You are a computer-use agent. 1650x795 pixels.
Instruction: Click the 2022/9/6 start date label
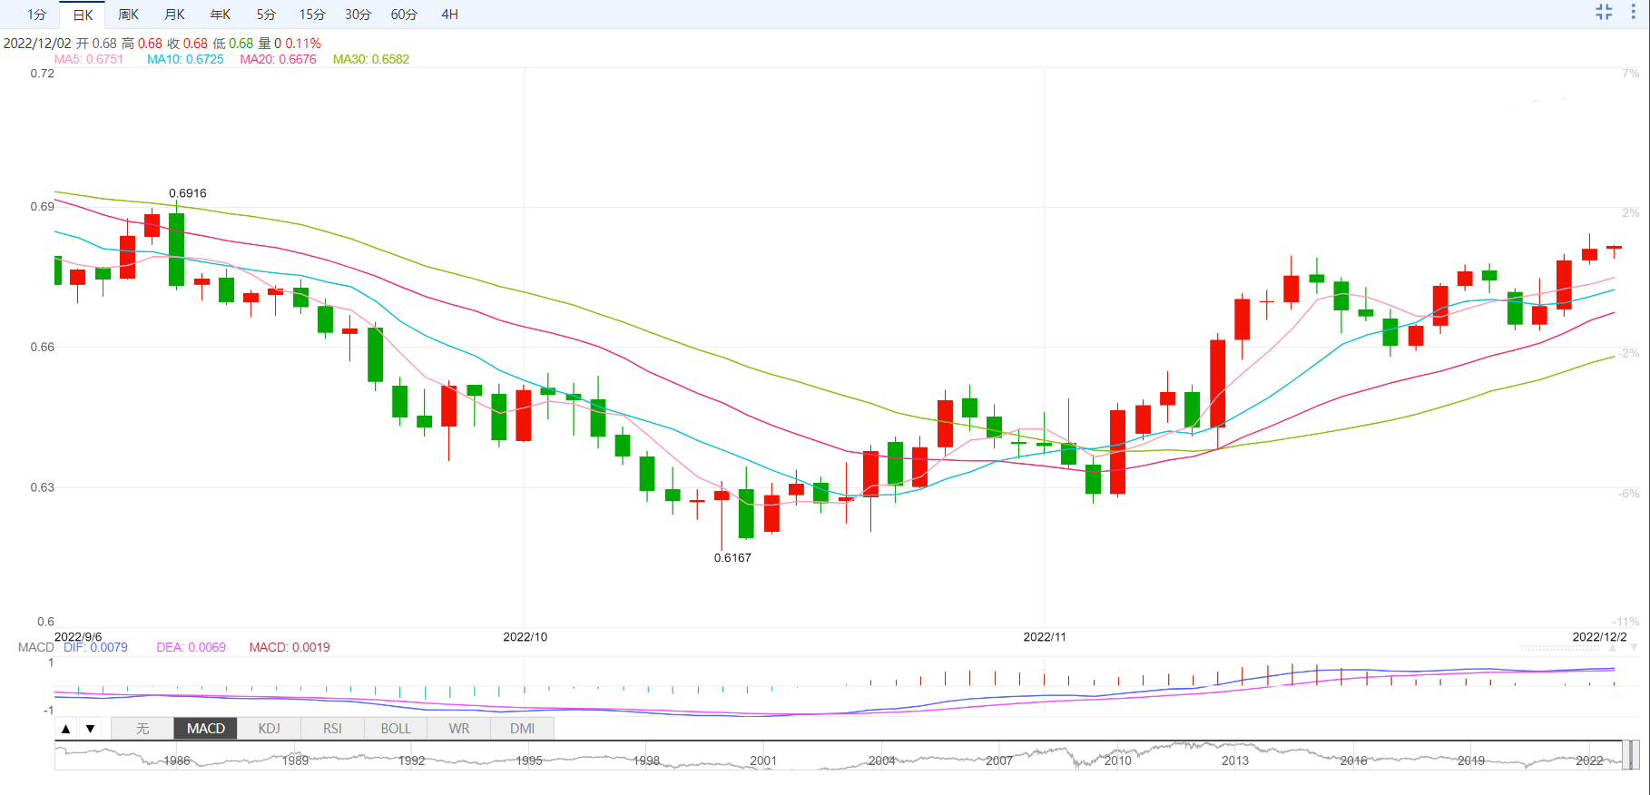point(78,637)
